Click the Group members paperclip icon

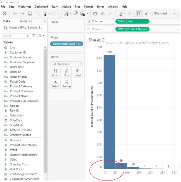pyautogui.click(x=129, y=14)
